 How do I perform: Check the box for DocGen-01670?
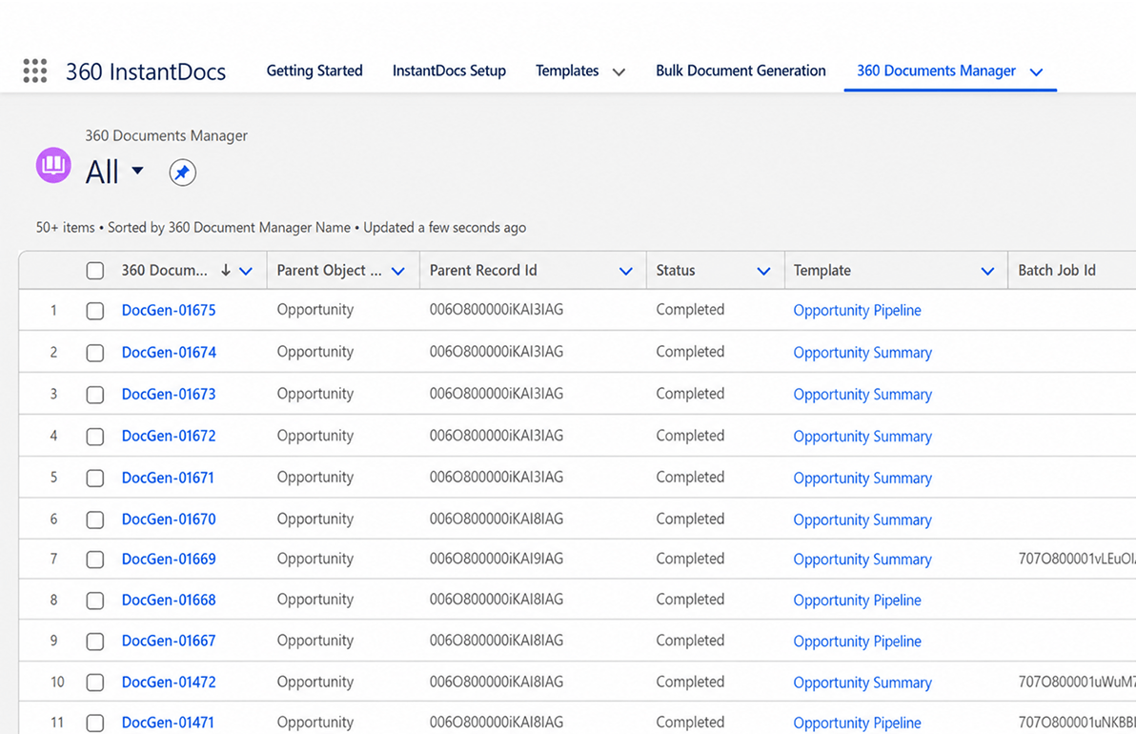tap(95, 520)
